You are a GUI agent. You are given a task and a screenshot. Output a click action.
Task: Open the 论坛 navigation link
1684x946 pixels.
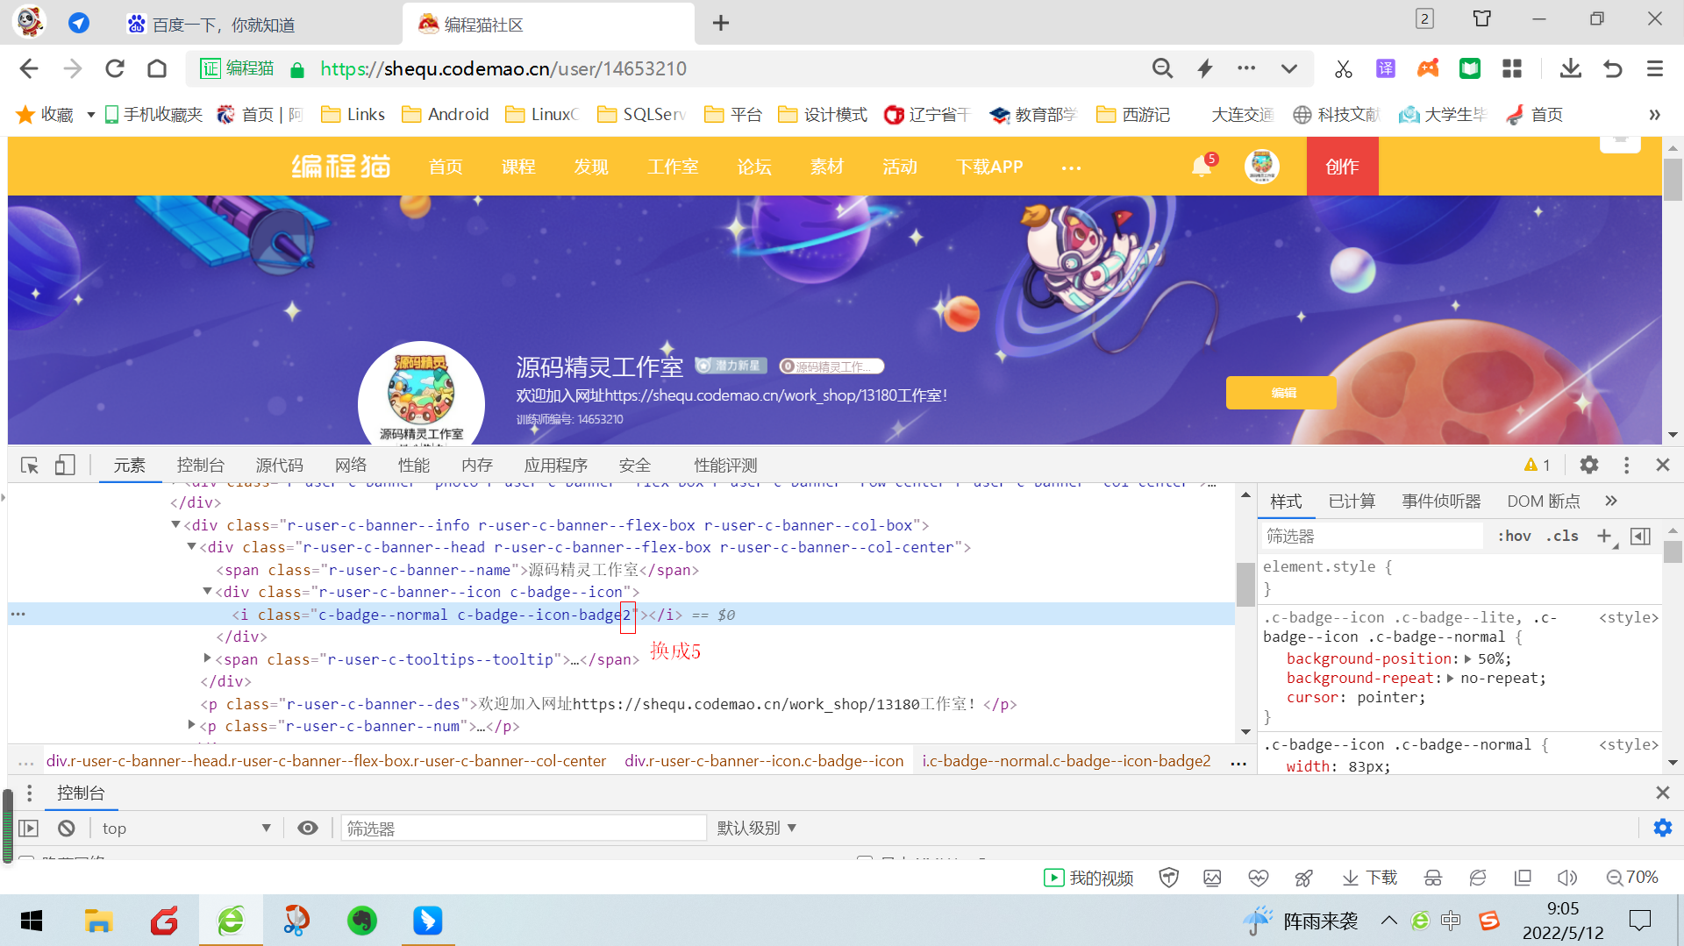click(754, 167)
